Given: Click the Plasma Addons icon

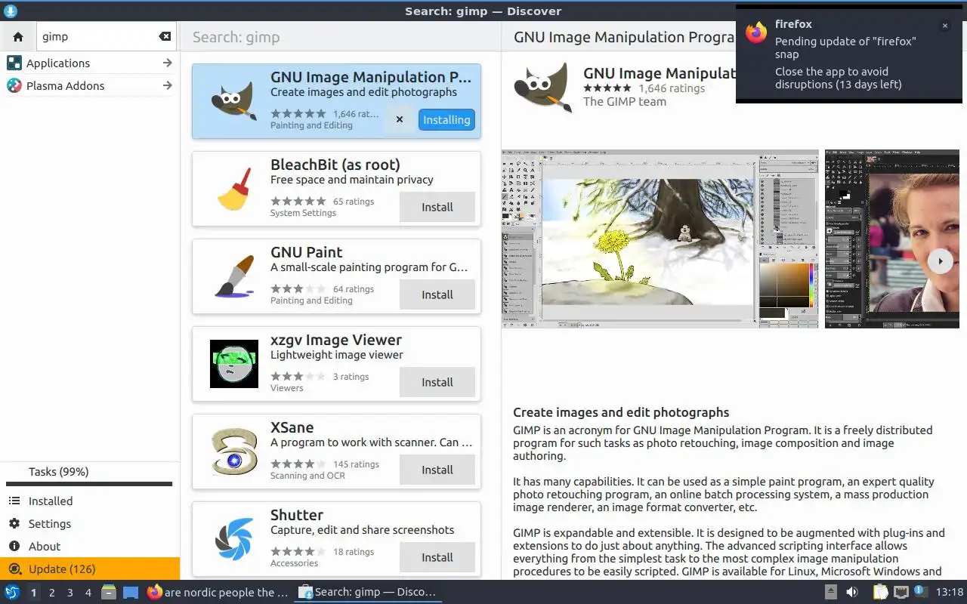Looking at the screenshot, I should (14, 86).
